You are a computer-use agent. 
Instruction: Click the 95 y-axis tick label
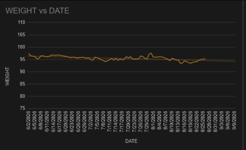pyautogui.click(x=23, y=59)
